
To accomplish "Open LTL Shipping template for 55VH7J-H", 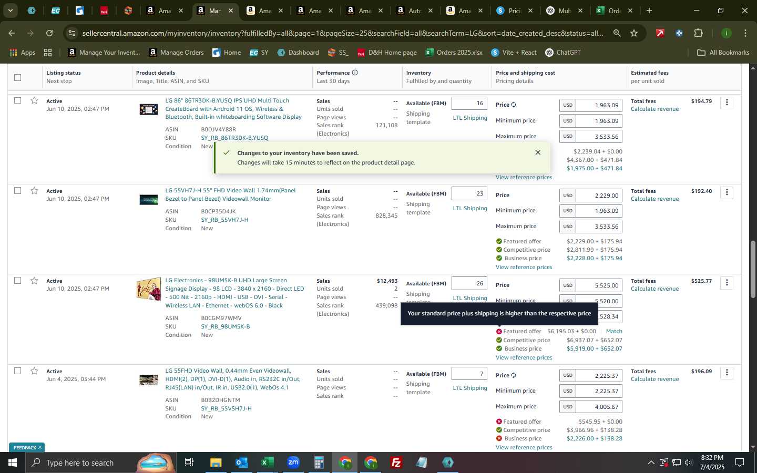I will click(x=470, y=208).
